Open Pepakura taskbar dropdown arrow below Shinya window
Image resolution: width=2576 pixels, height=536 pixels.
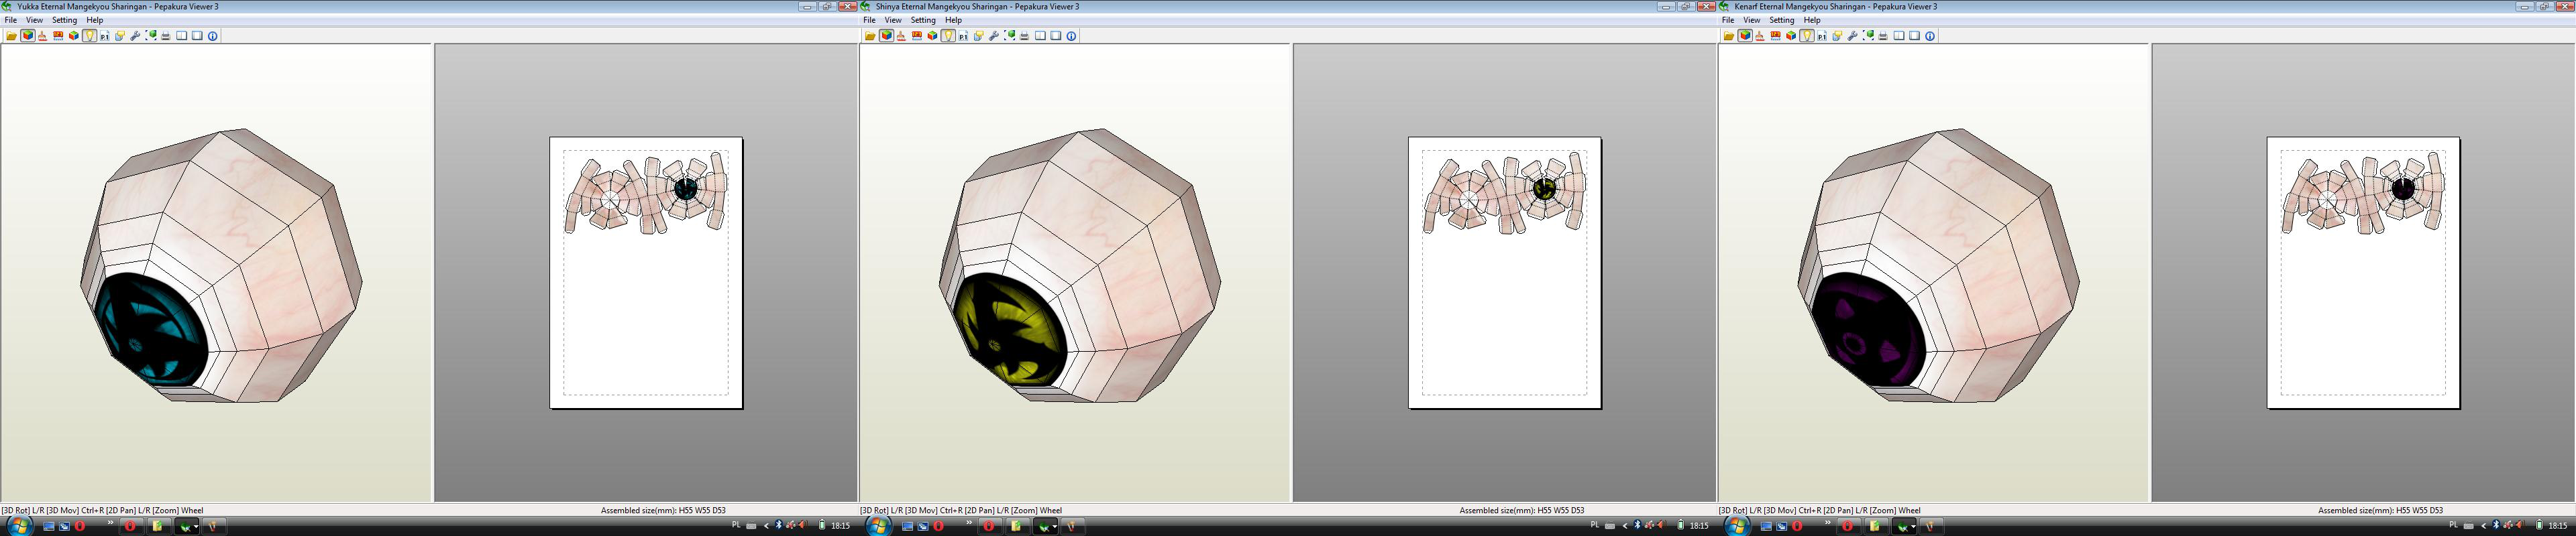[x=1055, y=527]
